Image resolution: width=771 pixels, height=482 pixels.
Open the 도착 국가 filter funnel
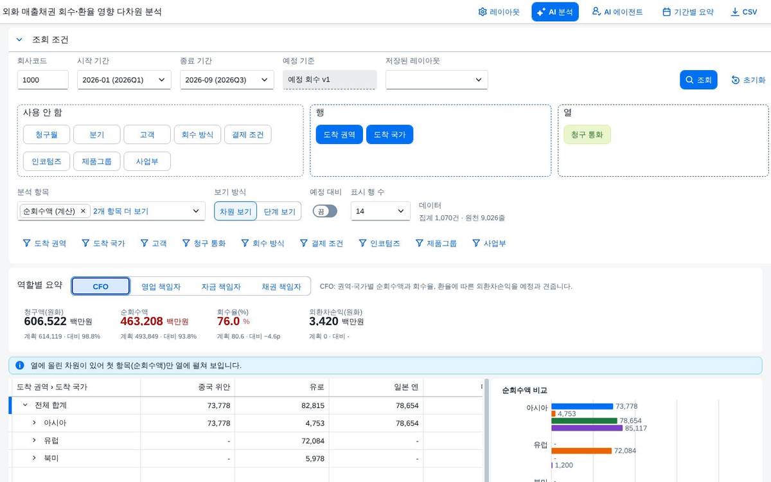point(86,244)
